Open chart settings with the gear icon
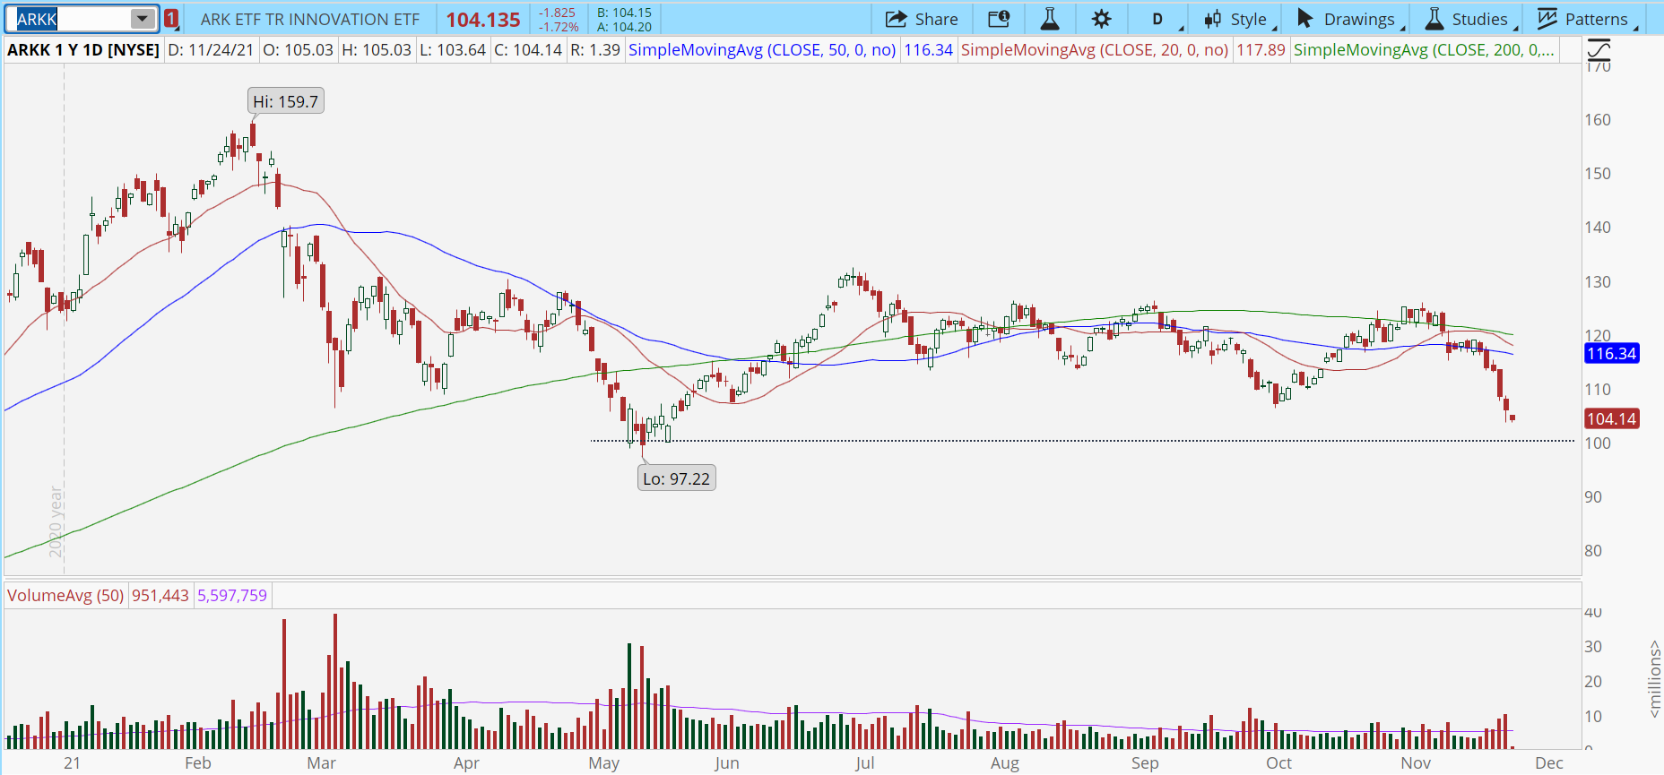This screenshot has width=1664, height=775. pos(1102,19)
